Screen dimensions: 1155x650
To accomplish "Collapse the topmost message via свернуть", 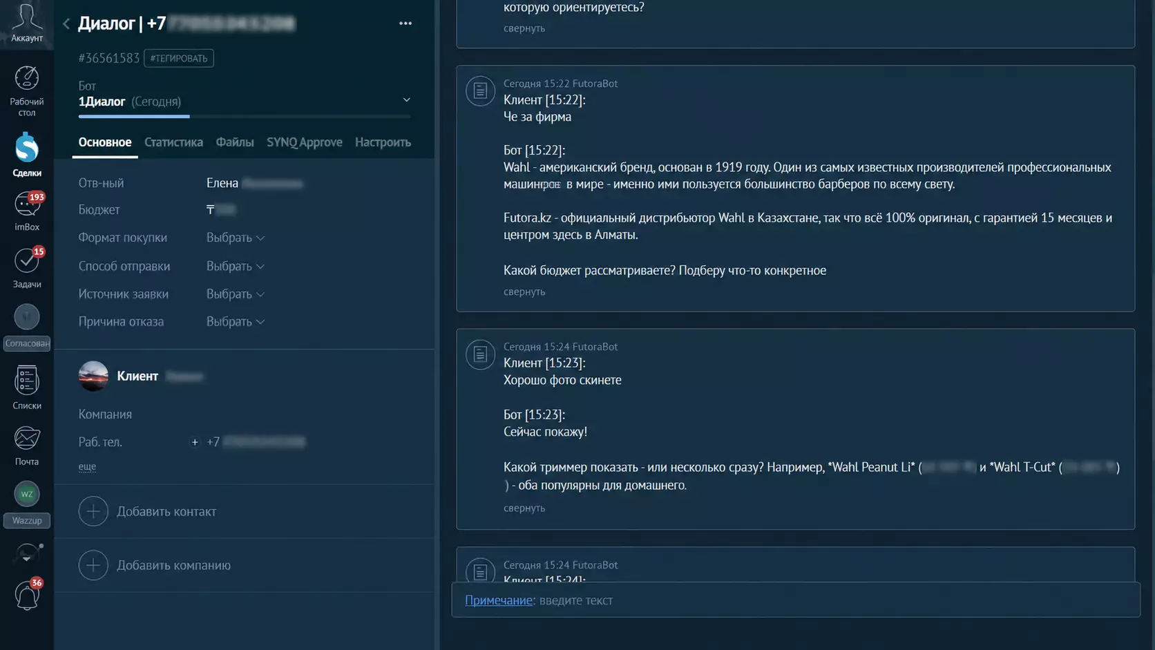I will pyautogui.click(x=524, y=28).
